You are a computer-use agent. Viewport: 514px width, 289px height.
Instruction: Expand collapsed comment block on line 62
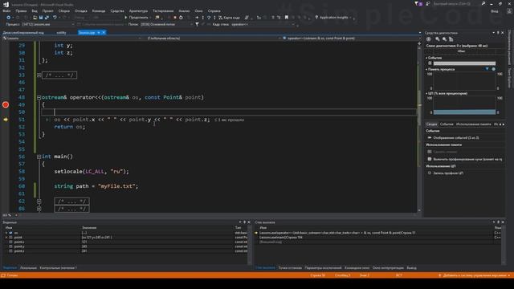(x=39, y=201)
